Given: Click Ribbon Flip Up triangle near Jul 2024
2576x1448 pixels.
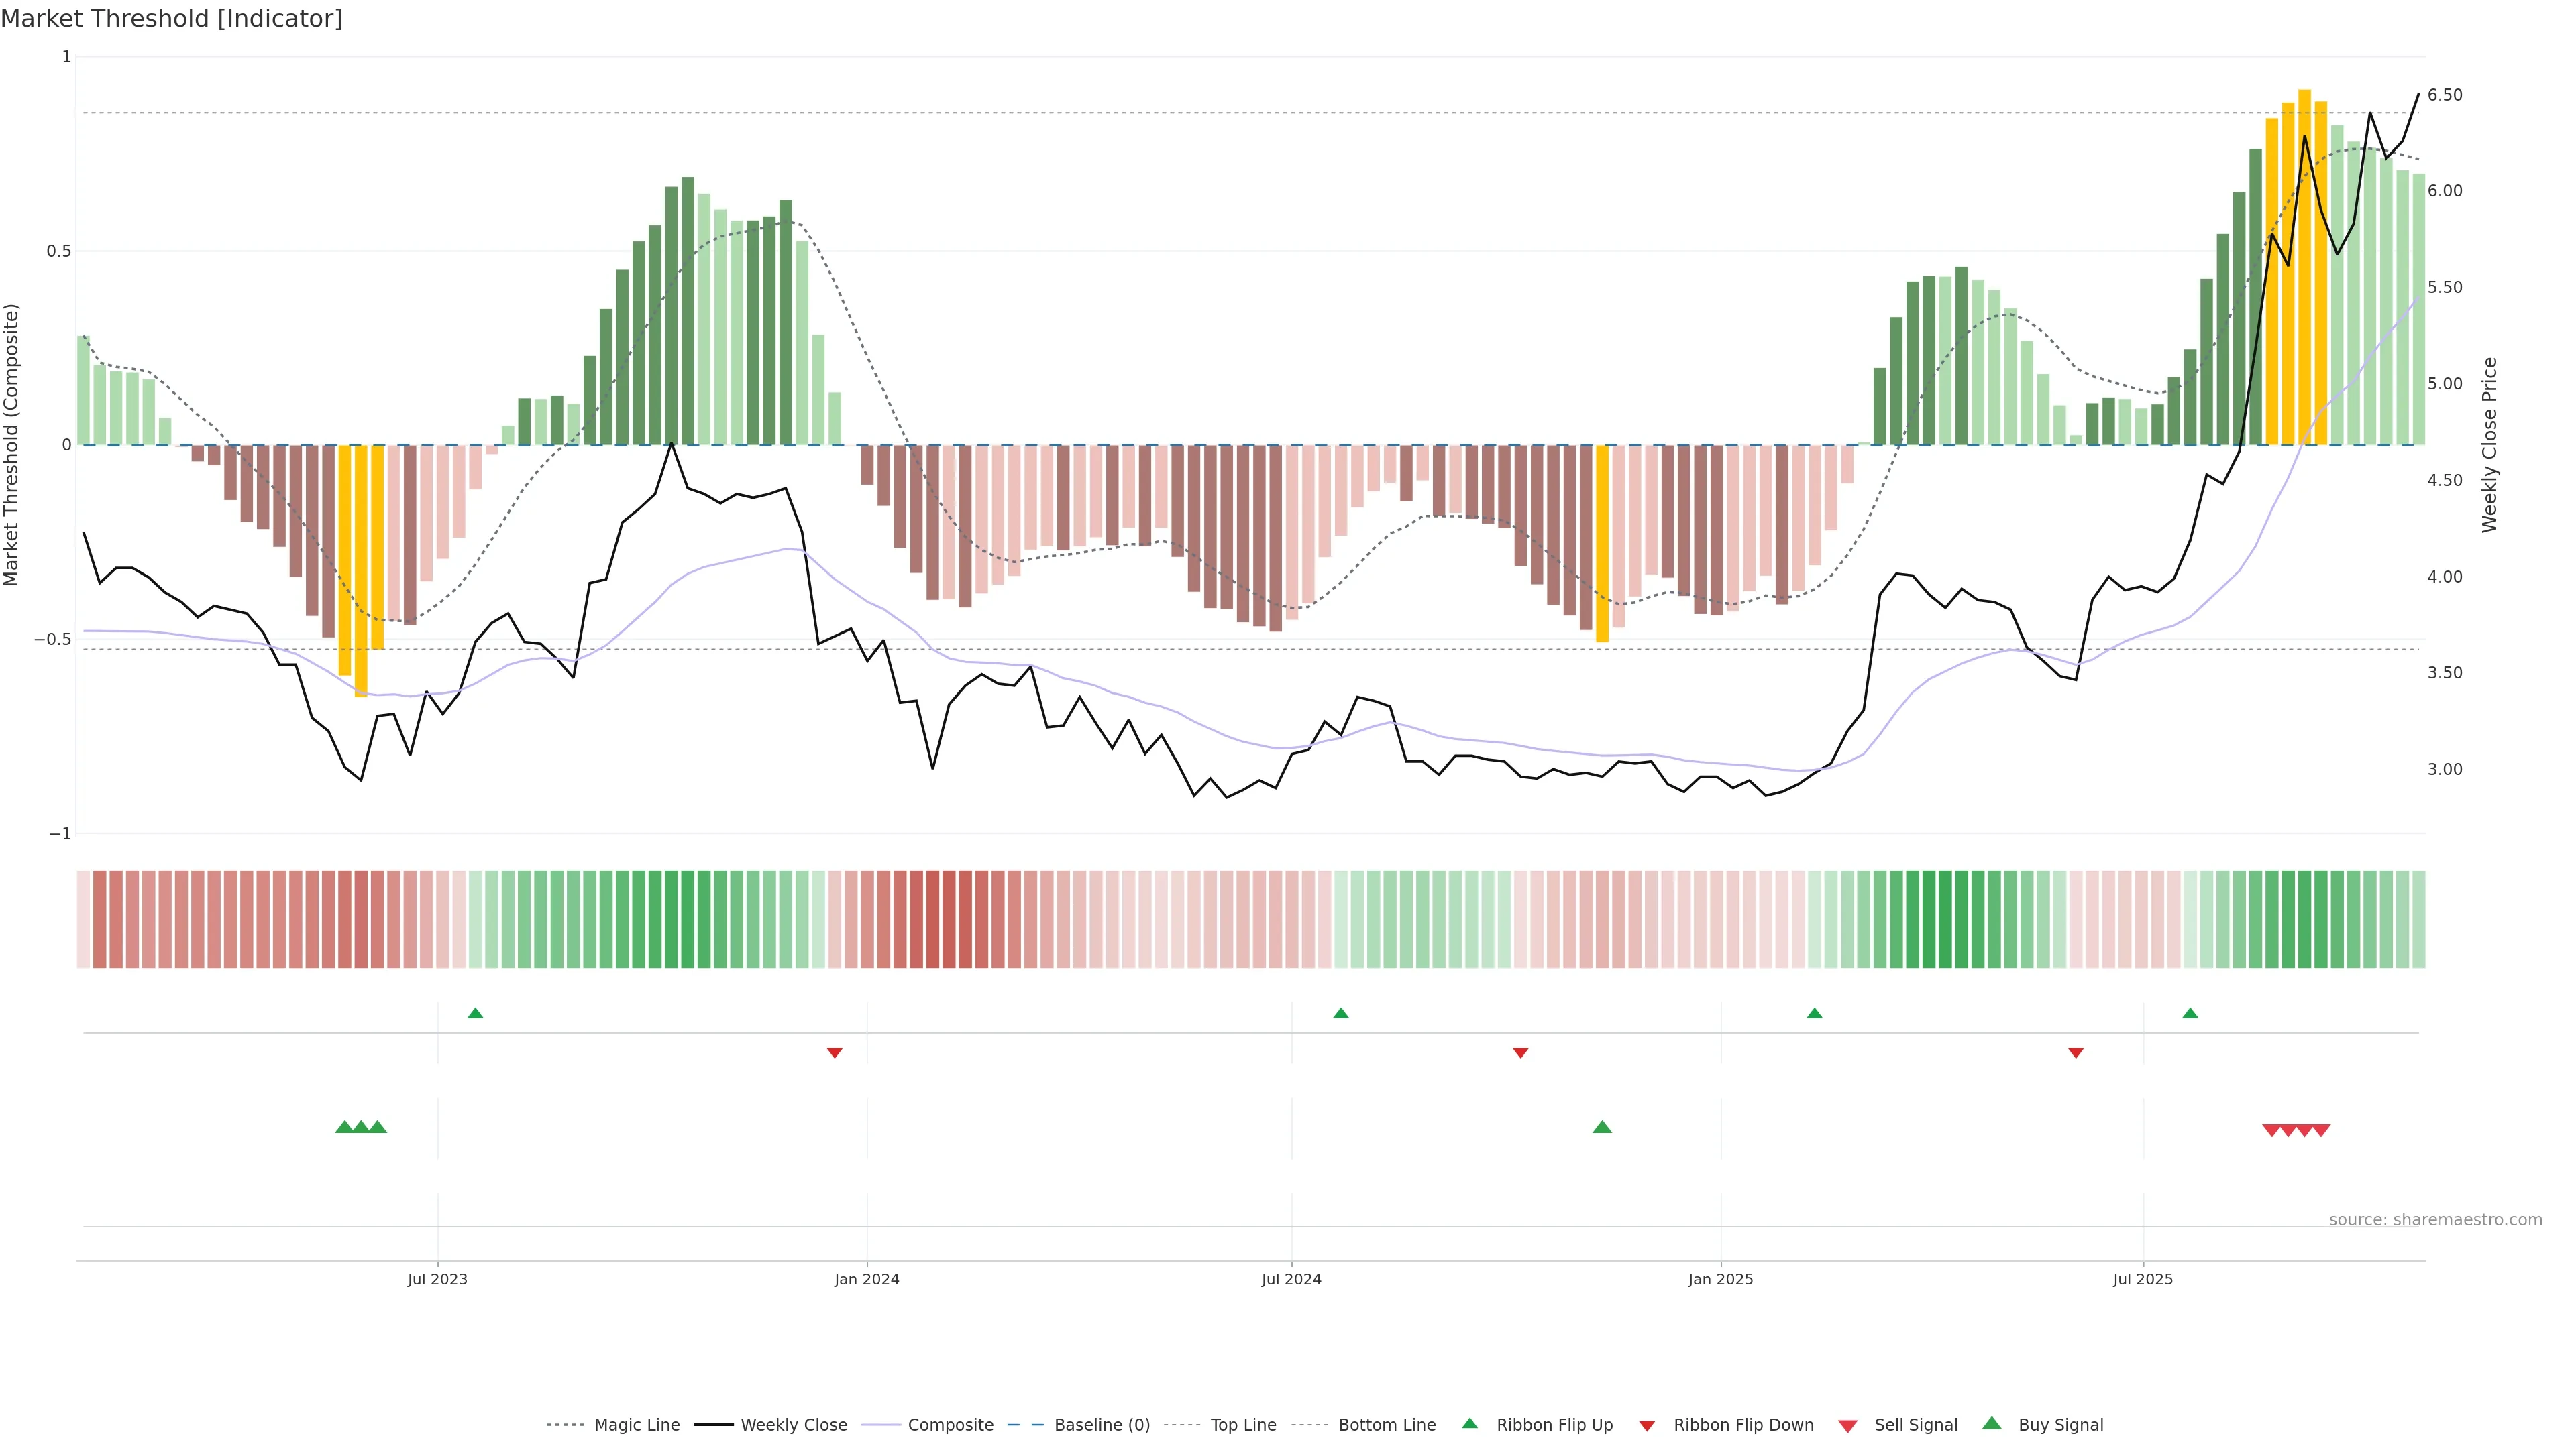Looking at the screenshot, I should click(x=1341, y=1014).
